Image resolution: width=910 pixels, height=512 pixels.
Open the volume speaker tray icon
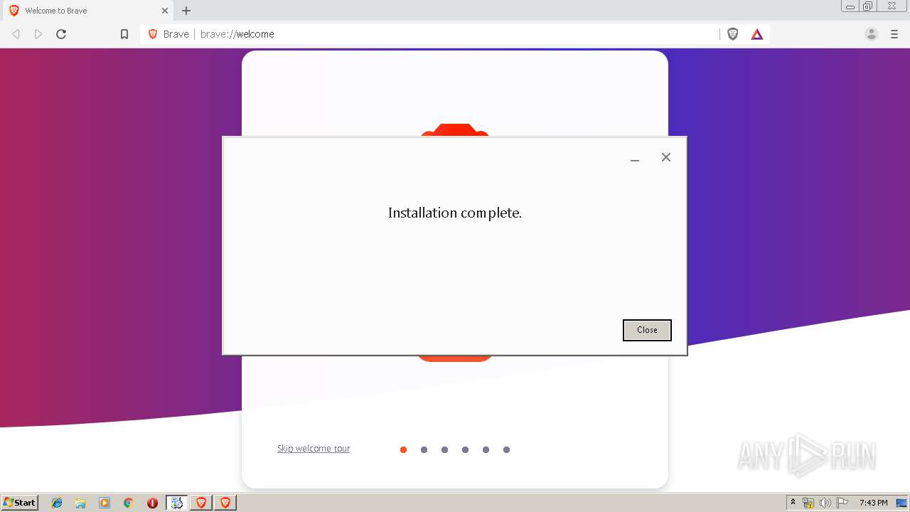[x=825, y=503]
